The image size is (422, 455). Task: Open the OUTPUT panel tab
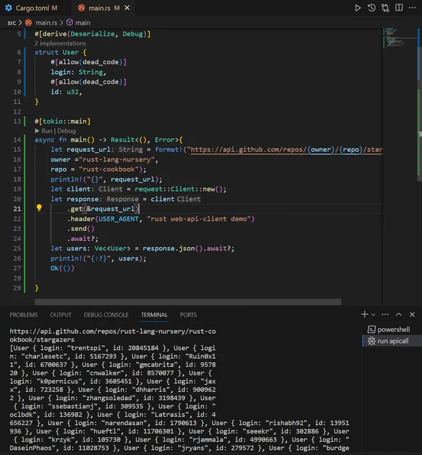click(x=61, y=315)
